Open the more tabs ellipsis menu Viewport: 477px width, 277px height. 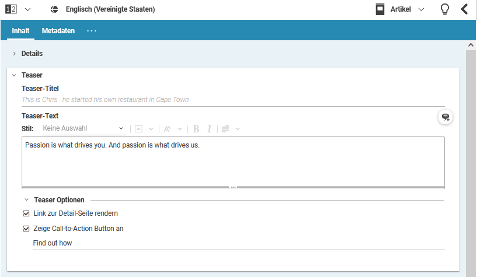pos(92,30)
